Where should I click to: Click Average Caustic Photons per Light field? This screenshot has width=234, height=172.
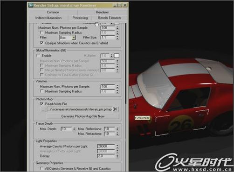106,146
